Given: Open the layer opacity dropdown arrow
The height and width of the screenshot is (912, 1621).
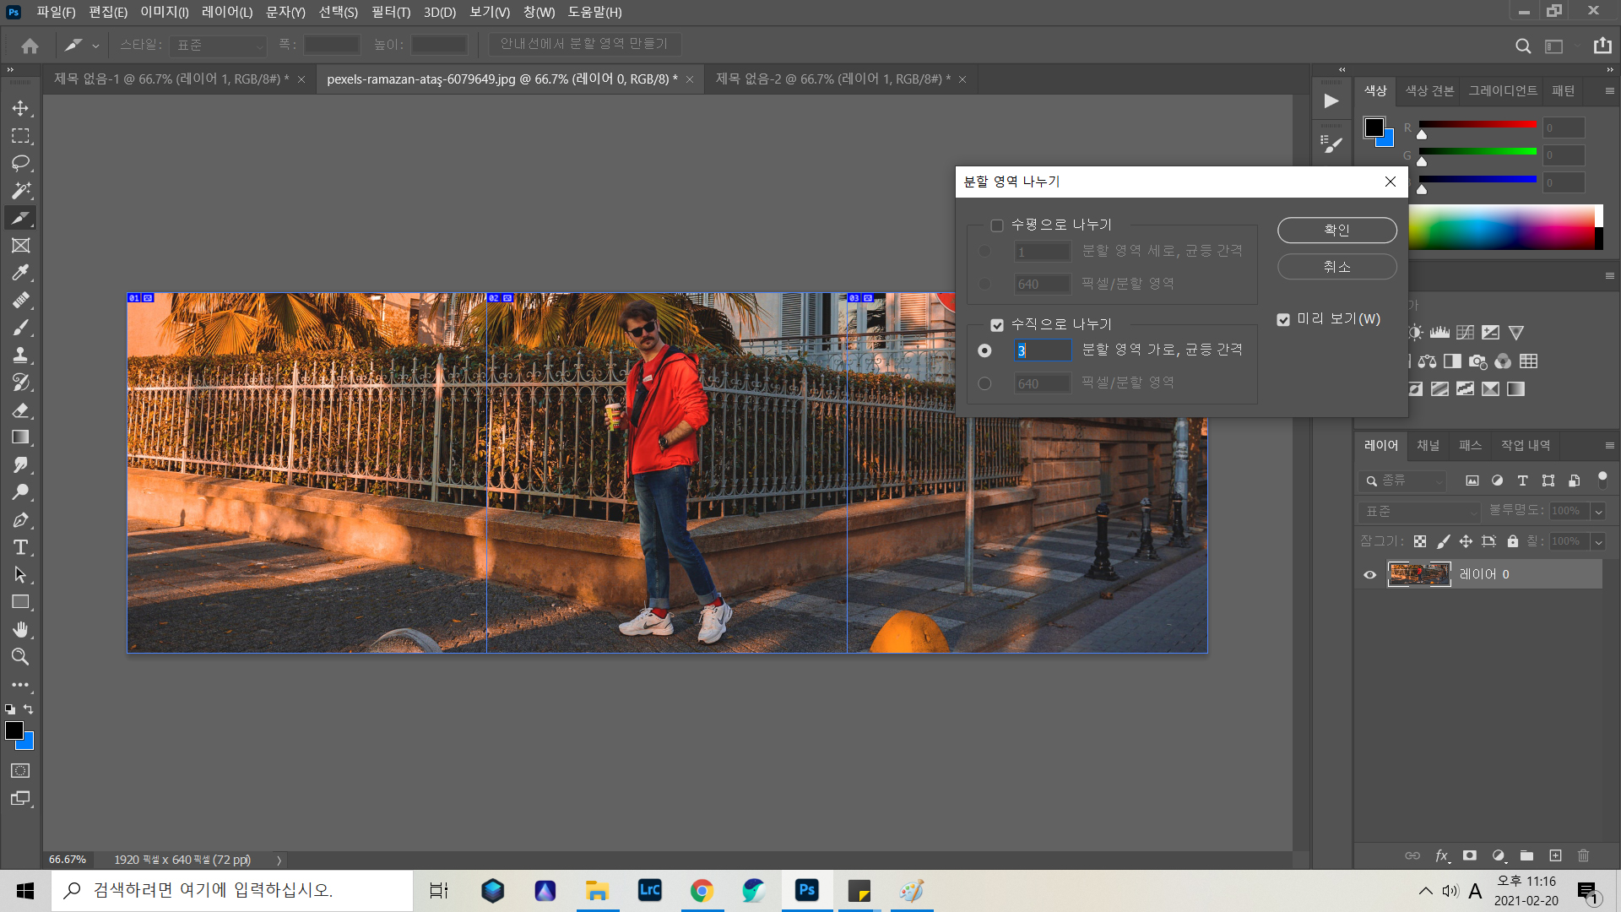Looking at the screenshot, I should point(1598,511).
